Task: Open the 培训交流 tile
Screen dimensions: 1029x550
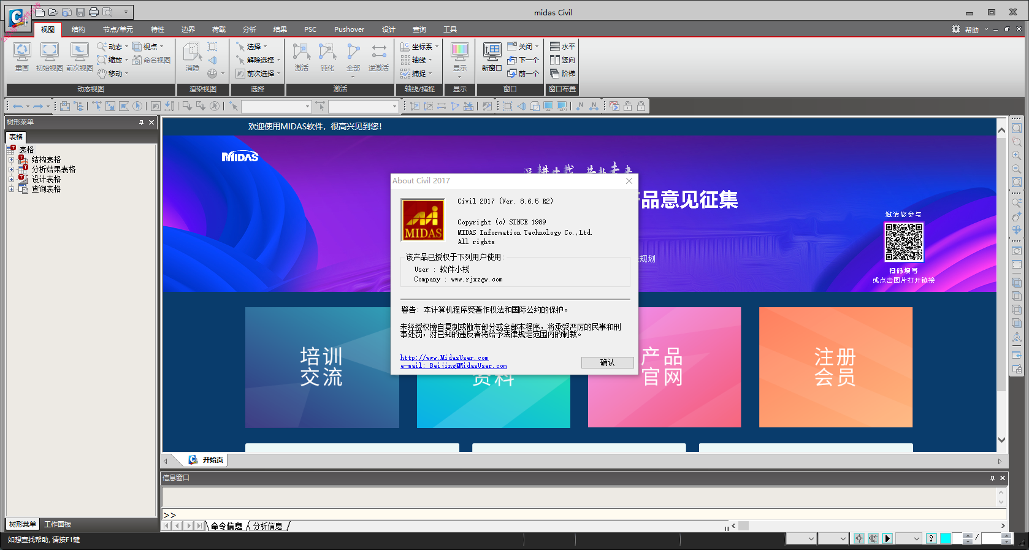Action: pyautogui.click(x=322, y=367)
